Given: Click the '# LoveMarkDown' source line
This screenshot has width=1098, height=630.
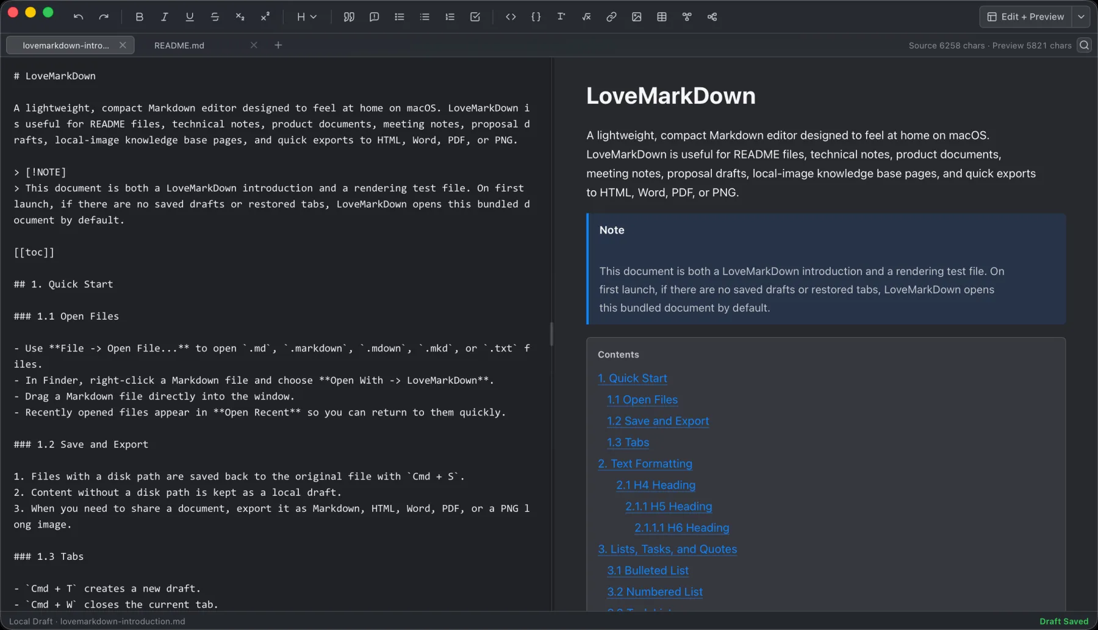Looking at the screenshot, I should (55, 76).
